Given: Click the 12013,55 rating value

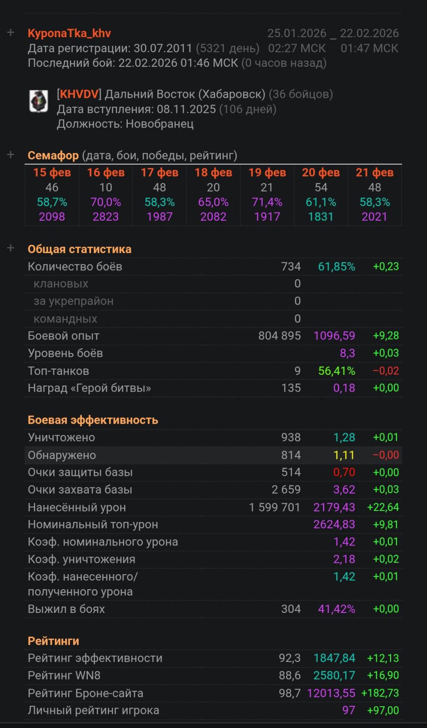Looking at the screenshot, I should (331, 693).
